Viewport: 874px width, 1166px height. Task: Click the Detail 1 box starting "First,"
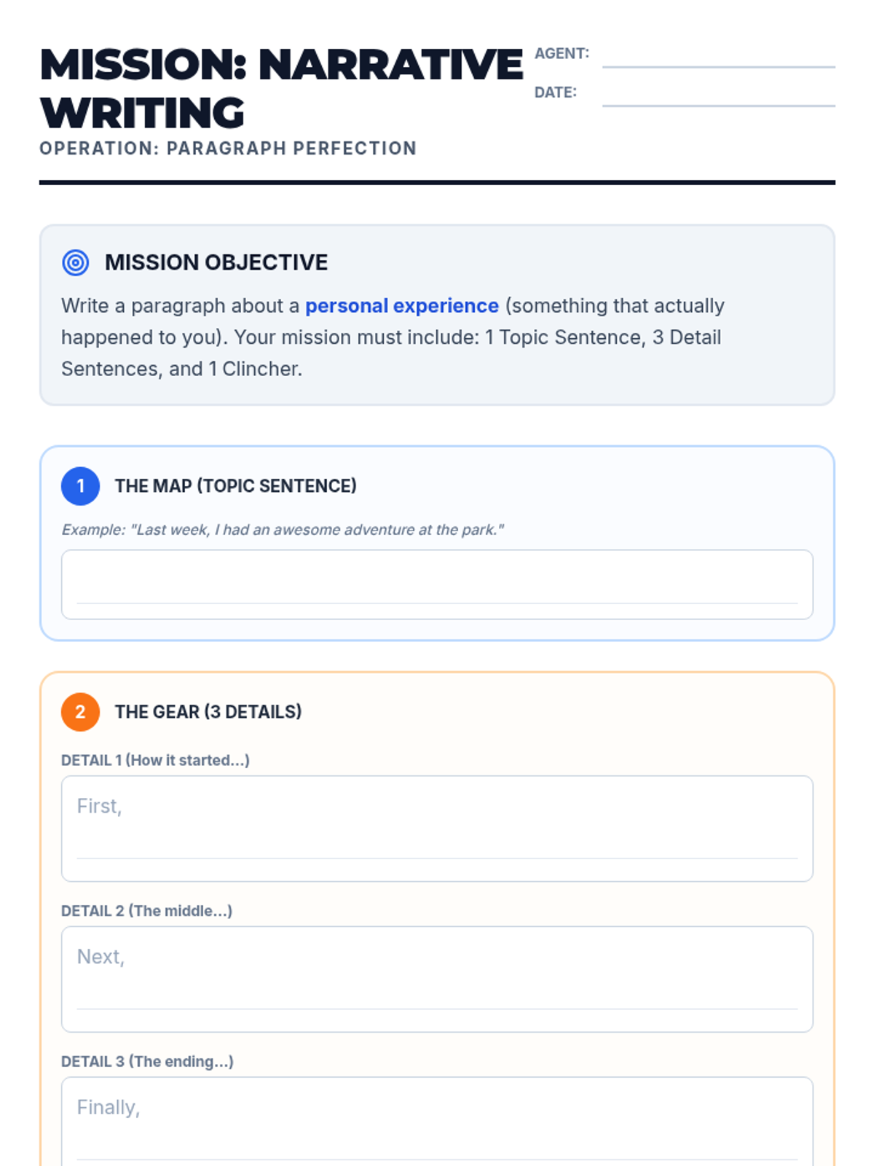pyautogui.click(x=437, y=829)
